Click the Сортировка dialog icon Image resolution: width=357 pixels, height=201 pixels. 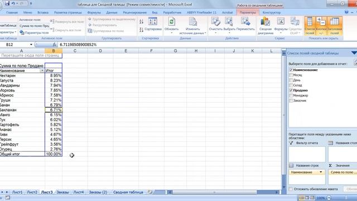point(152,22)
